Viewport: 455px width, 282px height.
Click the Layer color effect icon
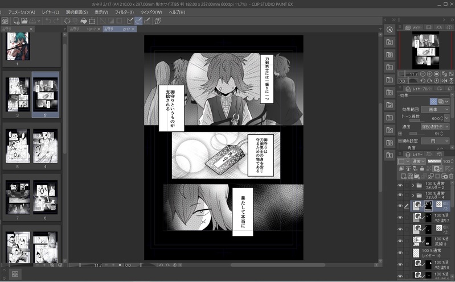pyautogui.click(x=441, y=101)
